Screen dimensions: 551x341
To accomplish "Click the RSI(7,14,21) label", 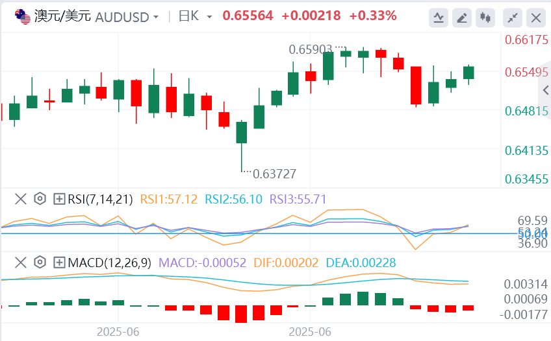I will point(101,199).
